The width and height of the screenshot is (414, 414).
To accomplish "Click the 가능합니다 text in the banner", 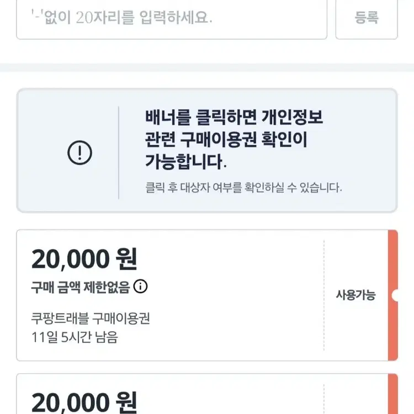I will pyautogui.click(x=186, y=163).
